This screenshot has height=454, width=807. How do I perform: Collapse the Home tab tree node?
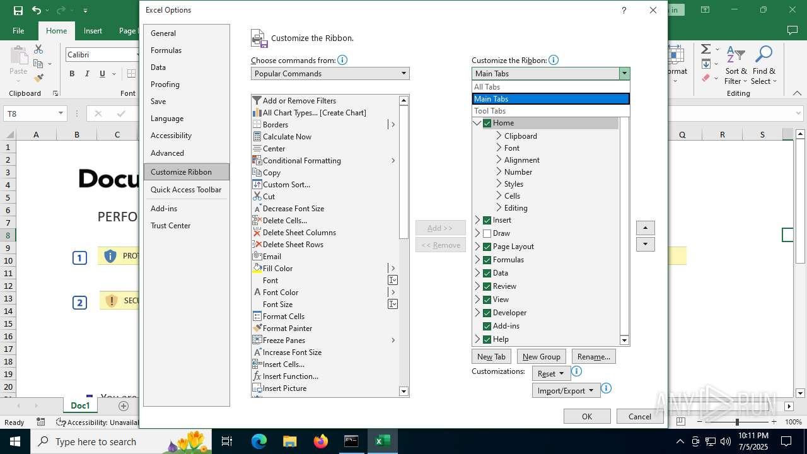click(477, 123)
